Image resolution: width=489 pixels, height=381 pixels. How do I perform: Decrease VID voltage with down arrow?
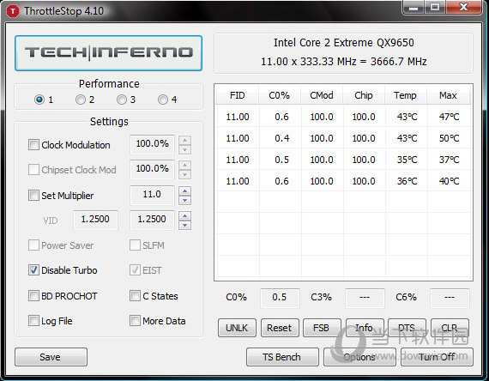pos(185,225)
